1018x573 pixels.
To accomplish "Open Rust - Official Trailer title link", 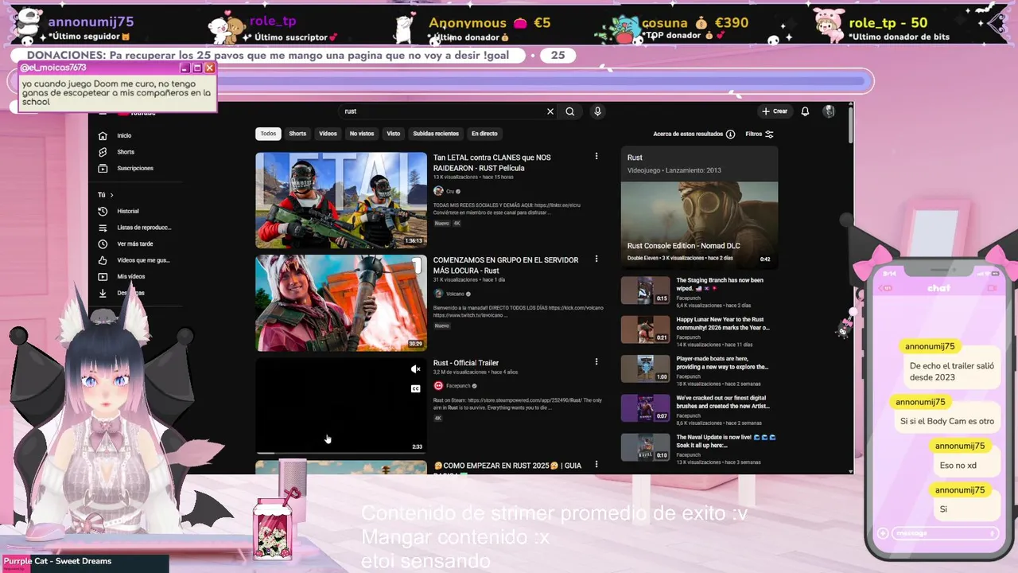I will pyautogui.click(x=466, y=363).
